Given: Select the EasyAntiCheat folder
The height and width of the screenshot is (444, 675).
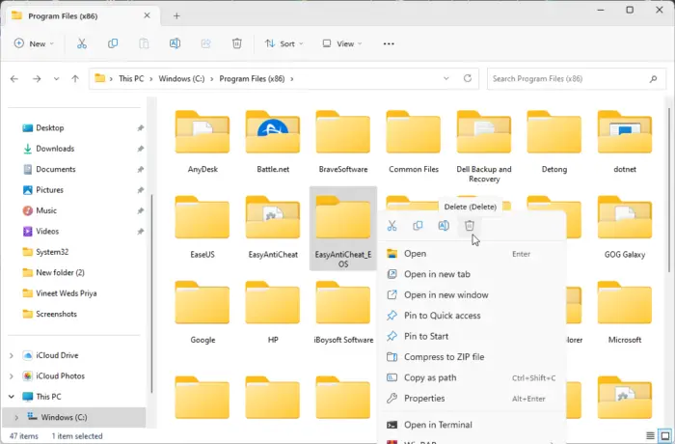Looking at the screenshot, I should click(273, 228).
